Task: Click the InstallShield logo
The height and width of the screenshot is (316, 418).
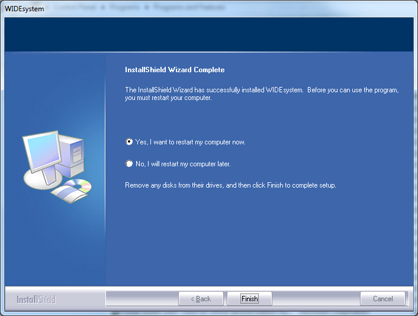Action: click(36, 299)
